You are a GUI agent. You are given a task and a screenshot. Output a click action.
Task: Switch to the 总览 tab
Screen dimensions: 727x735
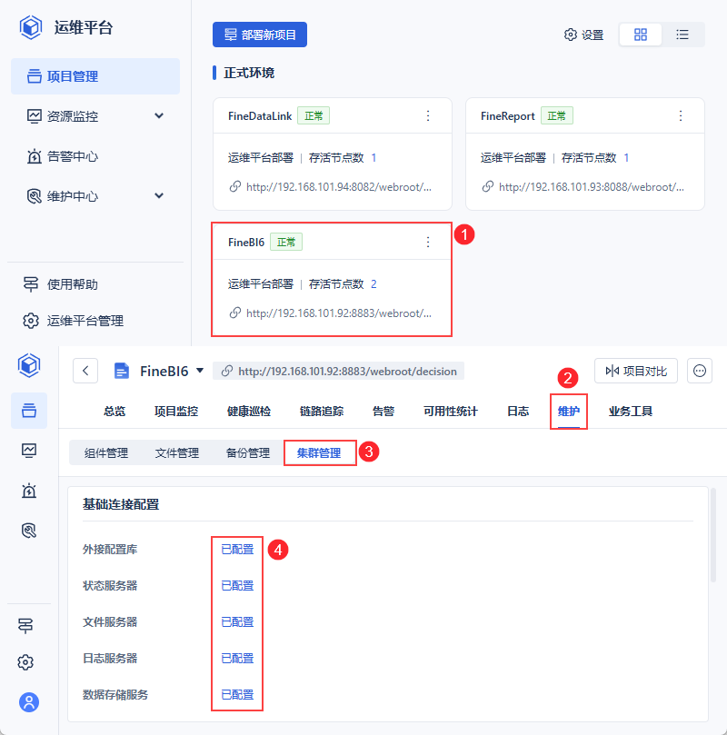pyautogui.click(x=115, y=411)
